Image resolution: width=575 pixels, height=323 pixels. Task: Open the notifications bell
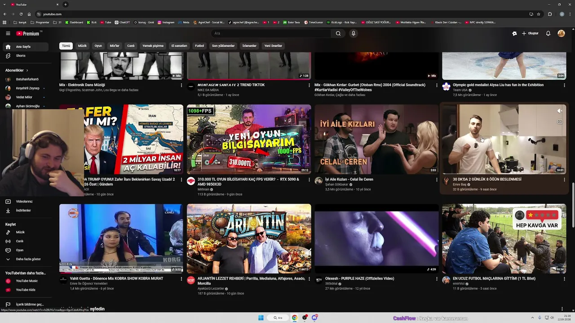548,33
